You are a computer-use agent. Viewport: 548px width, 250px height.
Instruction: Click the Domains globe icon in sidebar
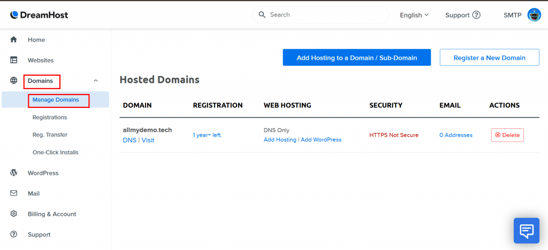coord(13,81)
